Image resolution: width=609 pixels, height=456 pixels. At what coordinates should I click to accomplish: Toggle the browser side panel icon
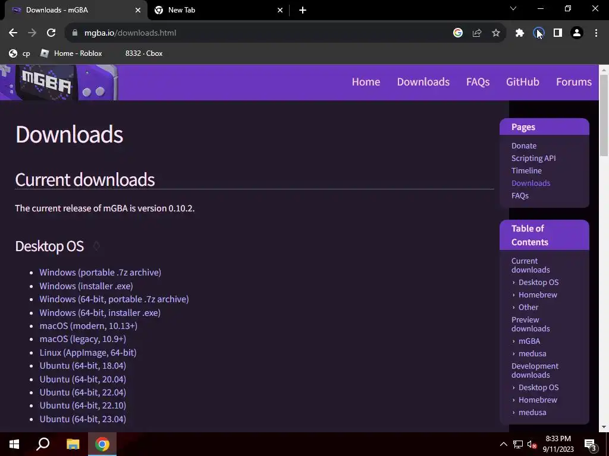point(558,33)
